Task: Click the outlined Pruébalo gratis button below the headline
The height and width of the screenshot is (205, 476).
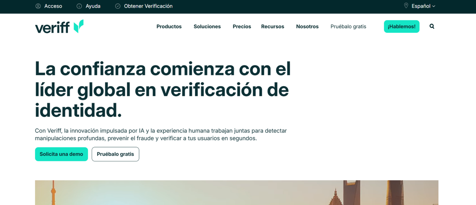Action: (115, 154)
